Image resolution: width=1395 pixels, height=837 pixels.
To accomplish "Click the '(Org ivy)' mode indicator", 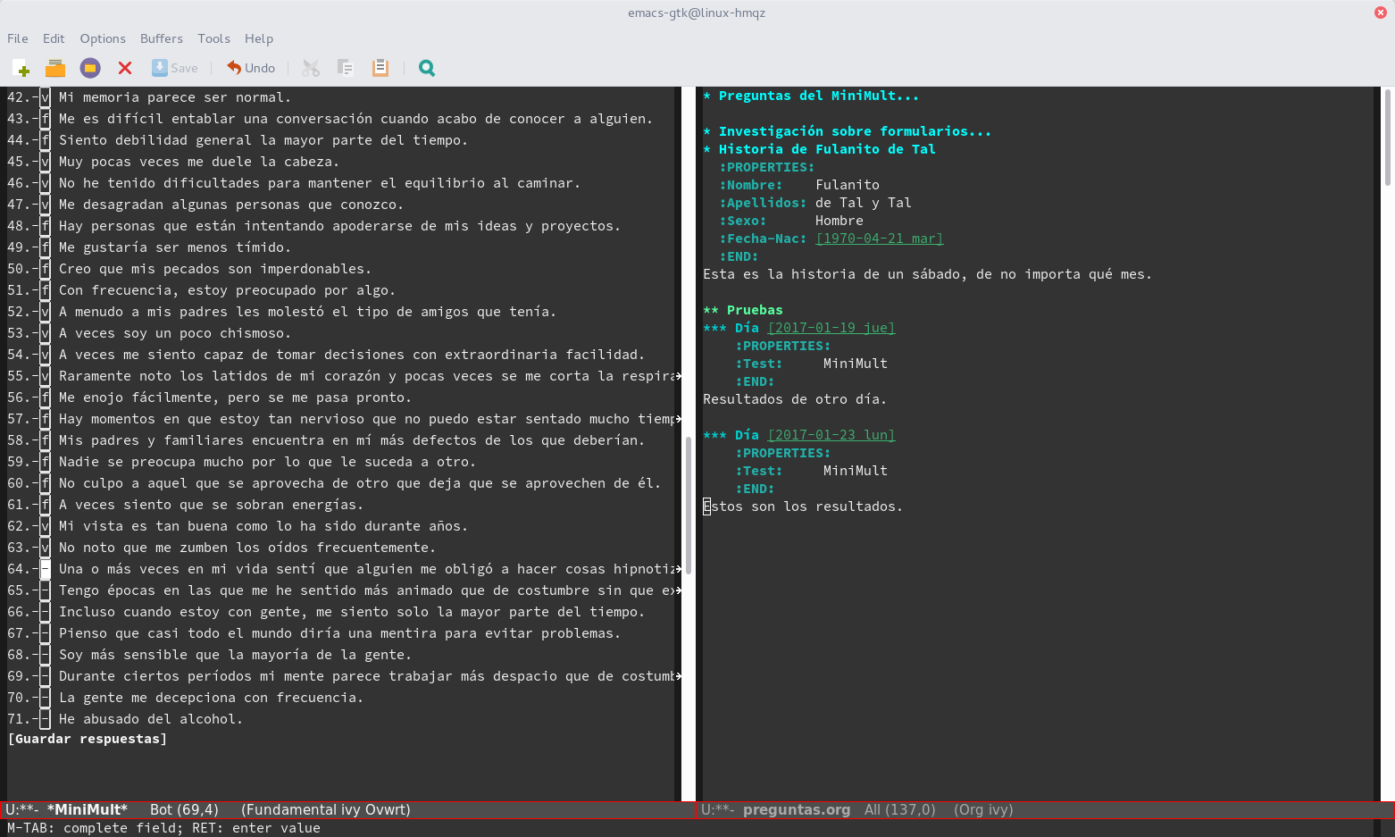I will [x=983, y=809].
